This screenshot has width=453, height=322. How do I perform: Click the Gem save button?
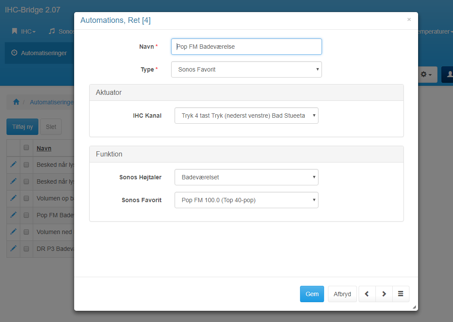pos(312,294)
